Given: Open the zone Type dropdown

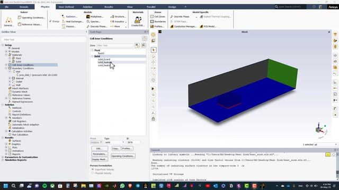Looking at the screenshot, I should coord(114,142).
